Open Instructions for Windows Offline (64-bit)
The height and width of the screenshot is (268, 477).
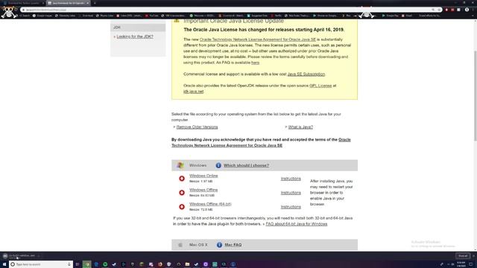(291, 207)
